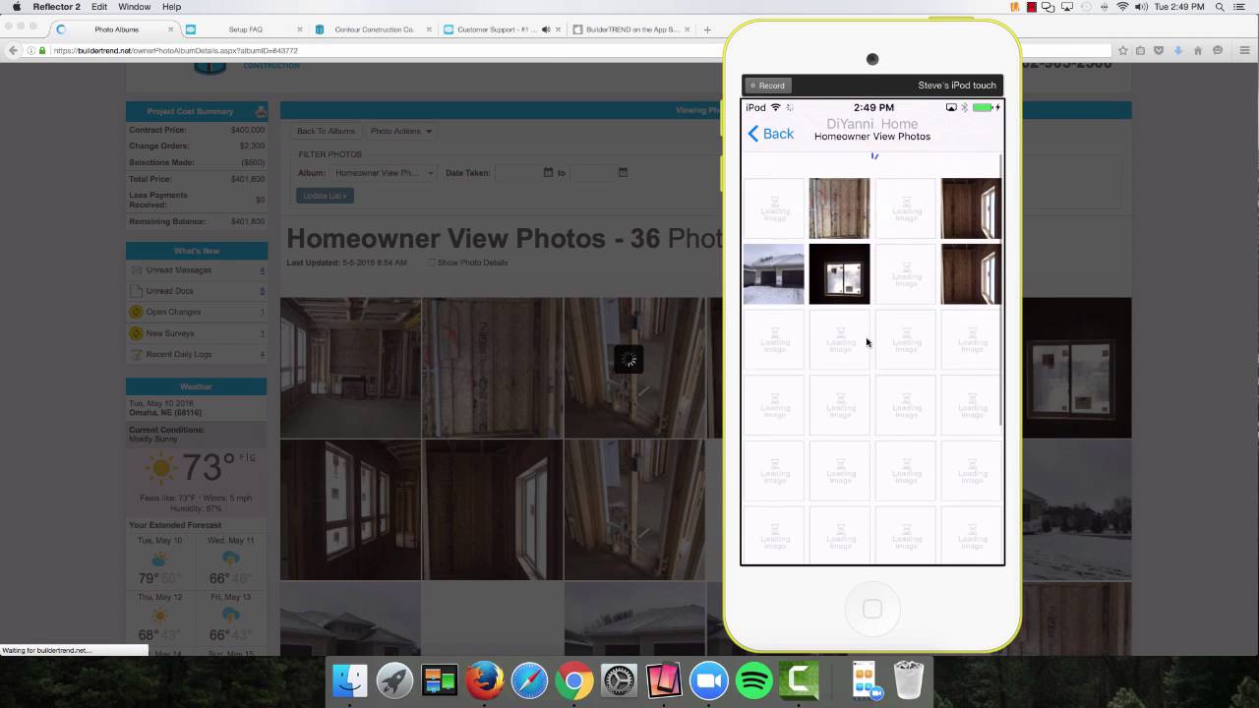
Task: Tap the snowy house exterior photo on the iPod
Action: pyautogui.click(x=774, y=273)
